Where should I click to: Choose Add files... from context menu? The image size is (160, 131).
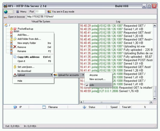click(x=33, y=35)
